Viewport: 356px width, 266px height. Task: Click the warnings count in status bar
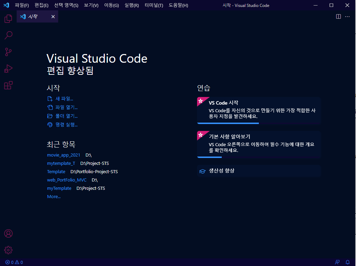[x=19, y=263]
